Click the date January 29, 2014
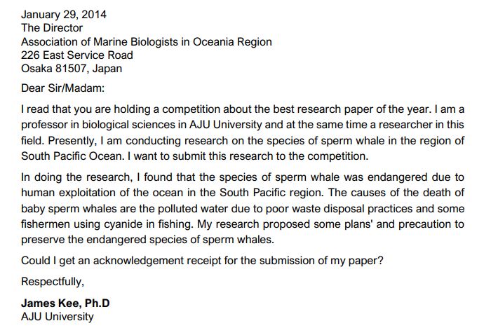 64,15
